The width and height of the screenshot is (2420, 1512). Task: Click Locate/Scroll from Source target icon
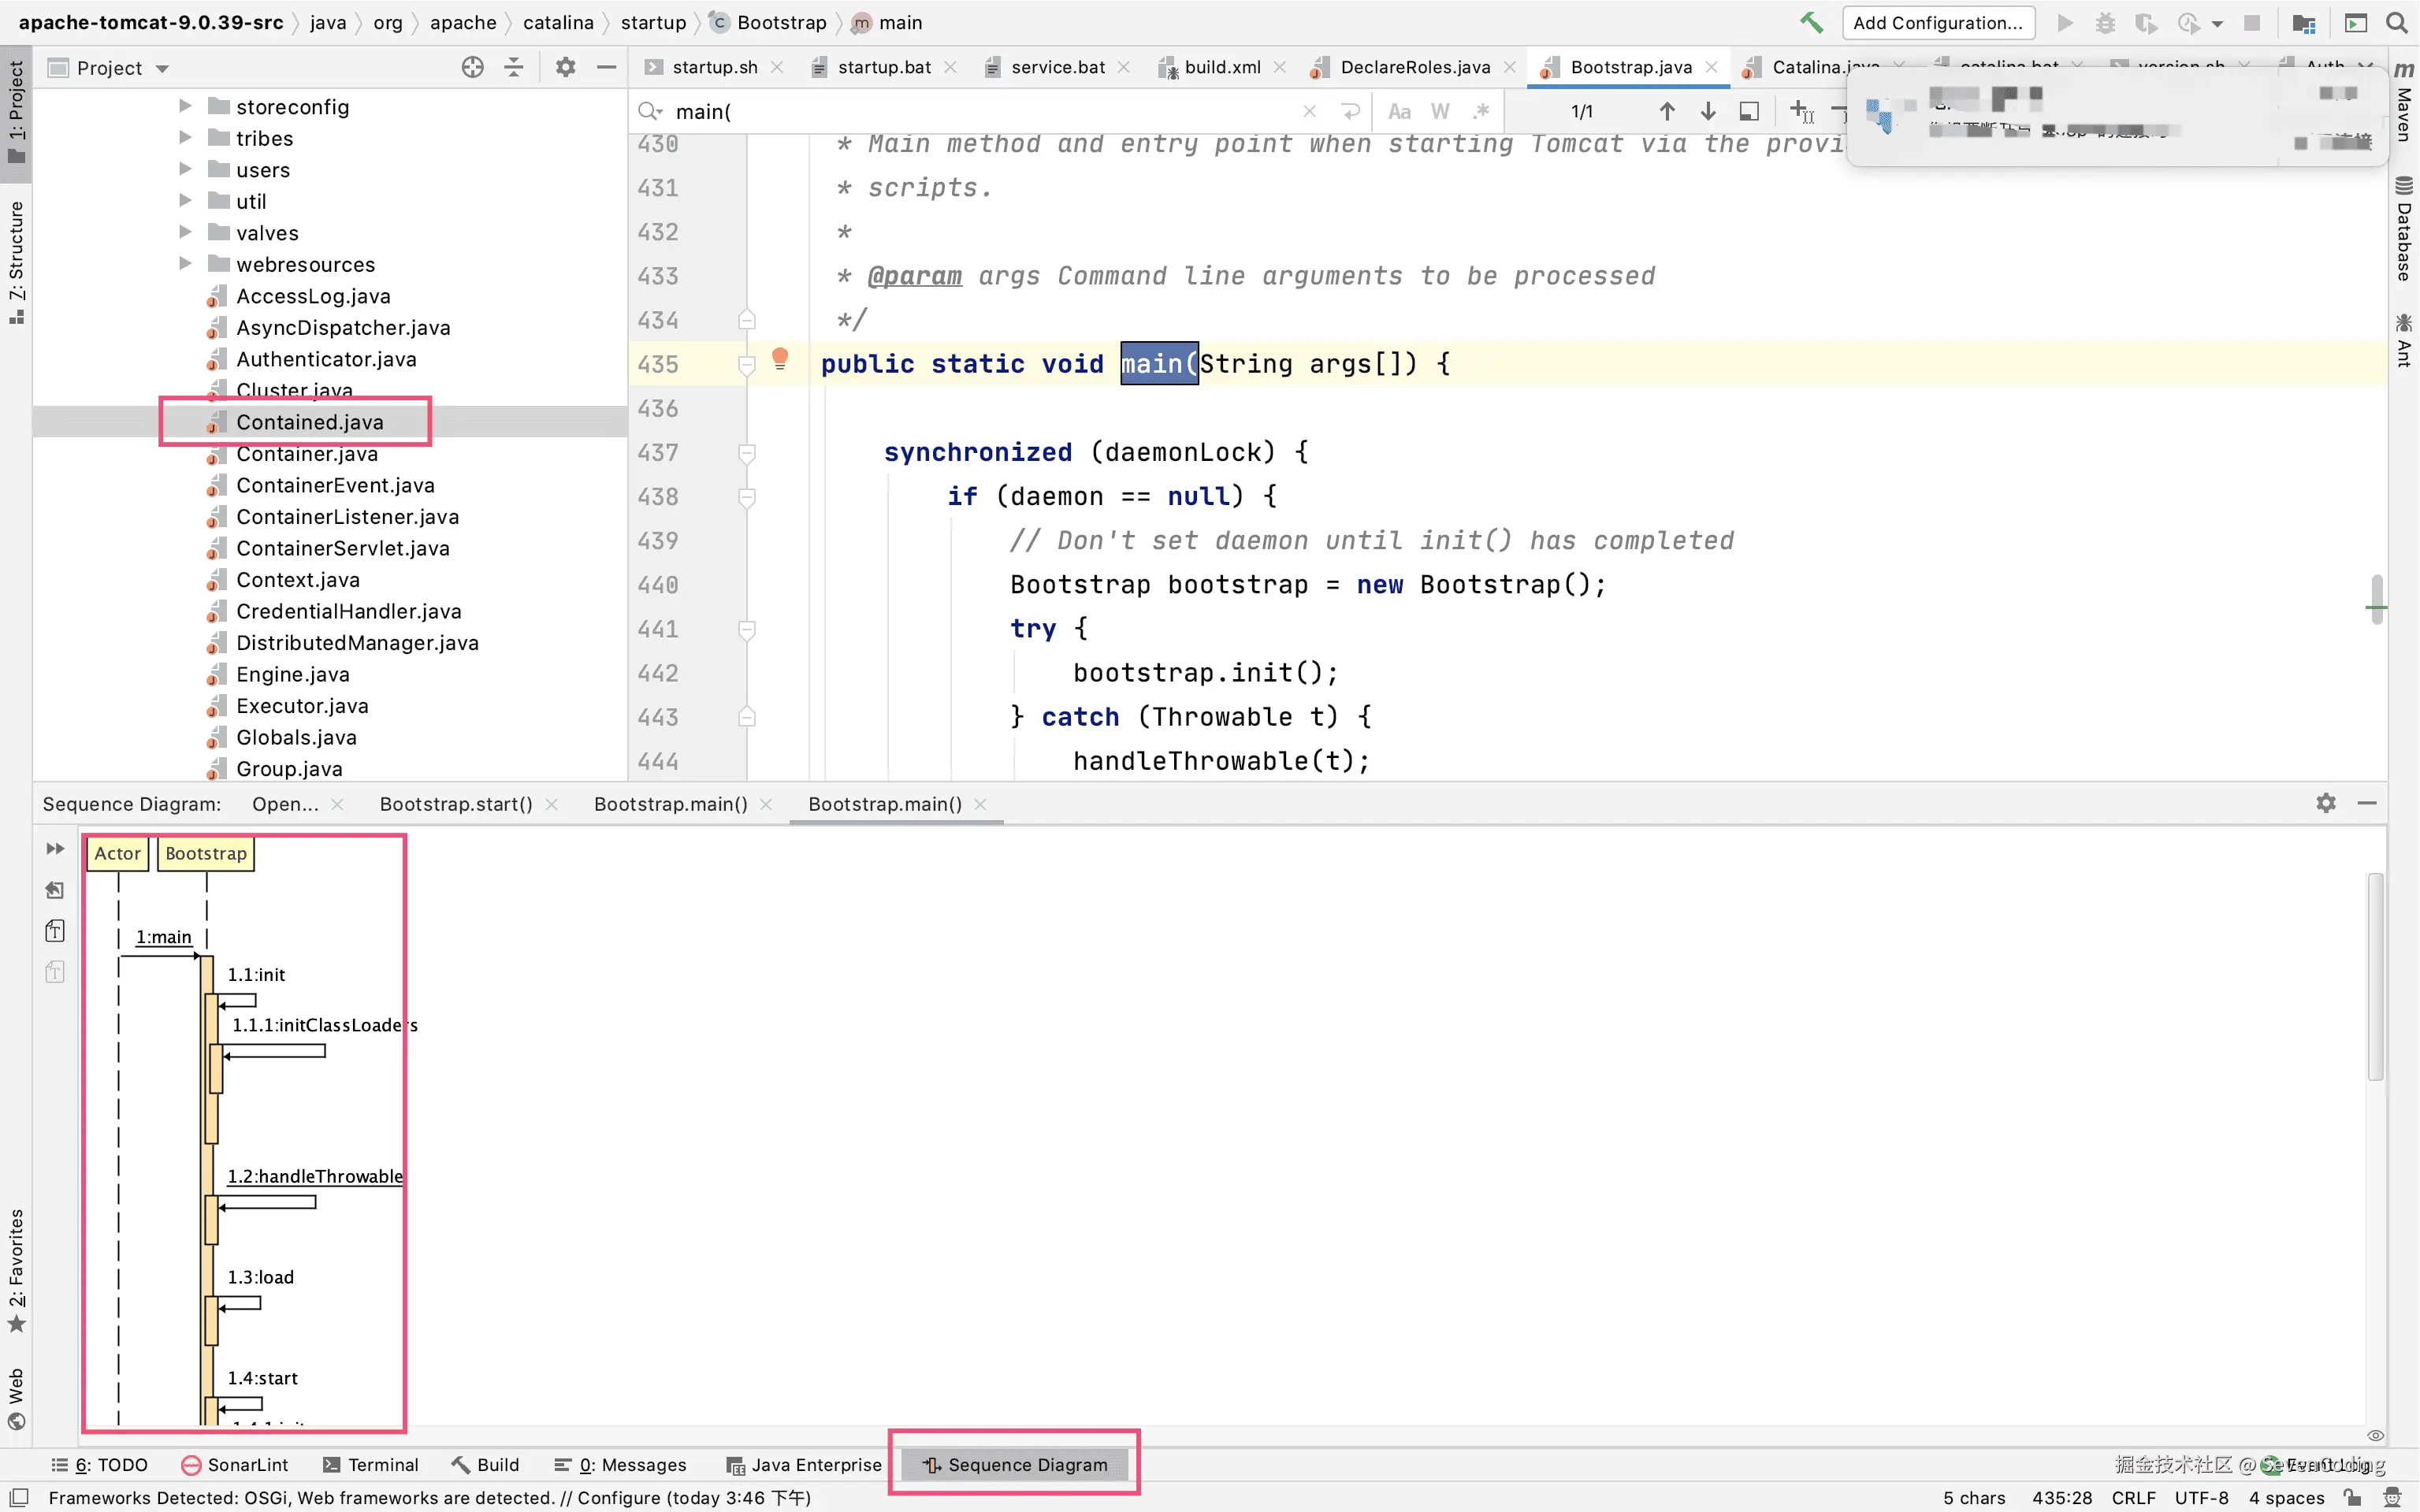472,67
